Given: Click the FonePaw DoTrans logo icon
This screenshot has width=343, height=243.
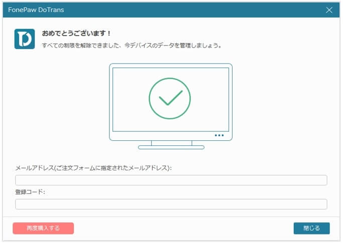Looking at the screenshot, I should coord(25,39).
